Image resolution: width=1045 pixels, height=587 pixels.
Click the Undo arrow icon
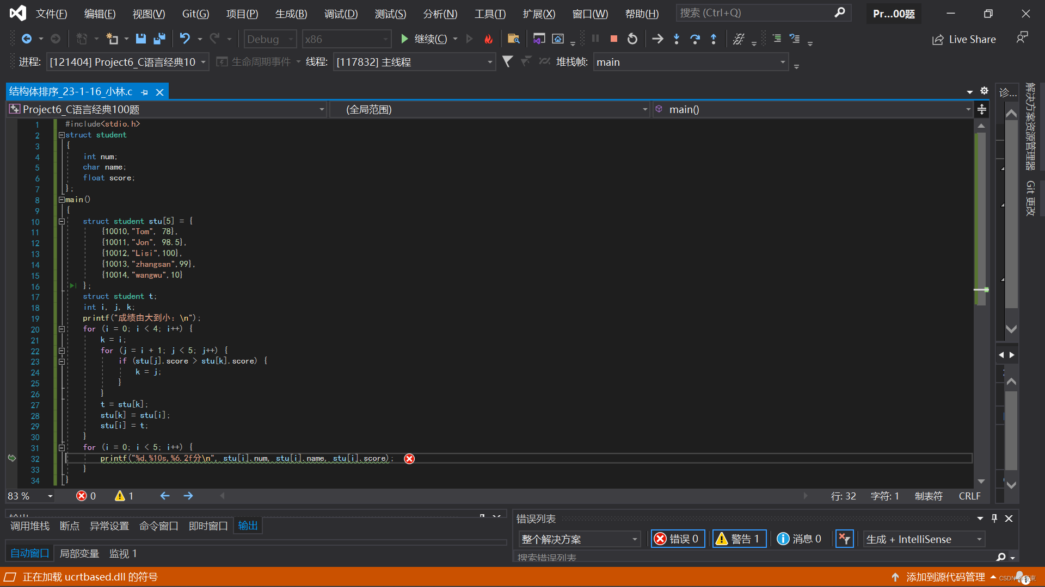point(185,39)
